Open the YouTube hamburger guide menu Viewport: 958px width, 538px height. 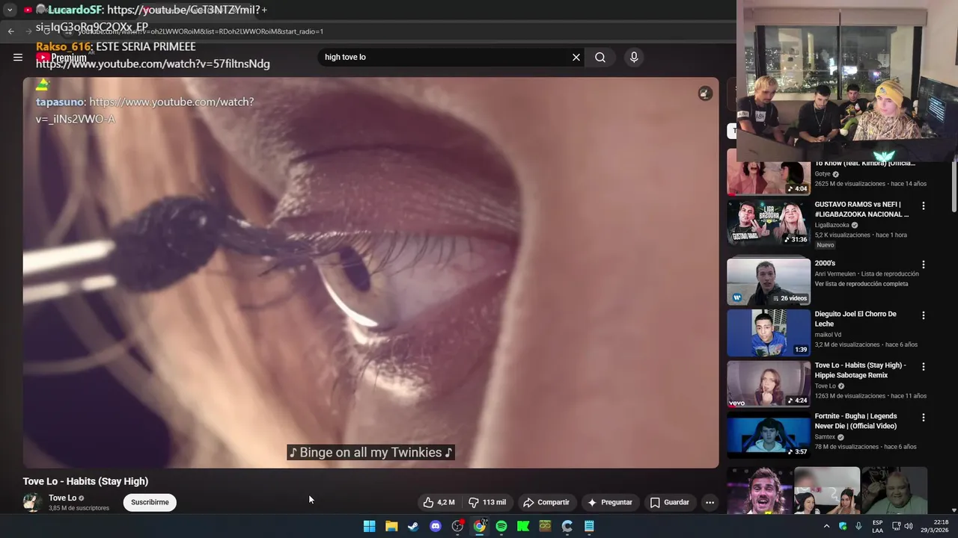18,58
